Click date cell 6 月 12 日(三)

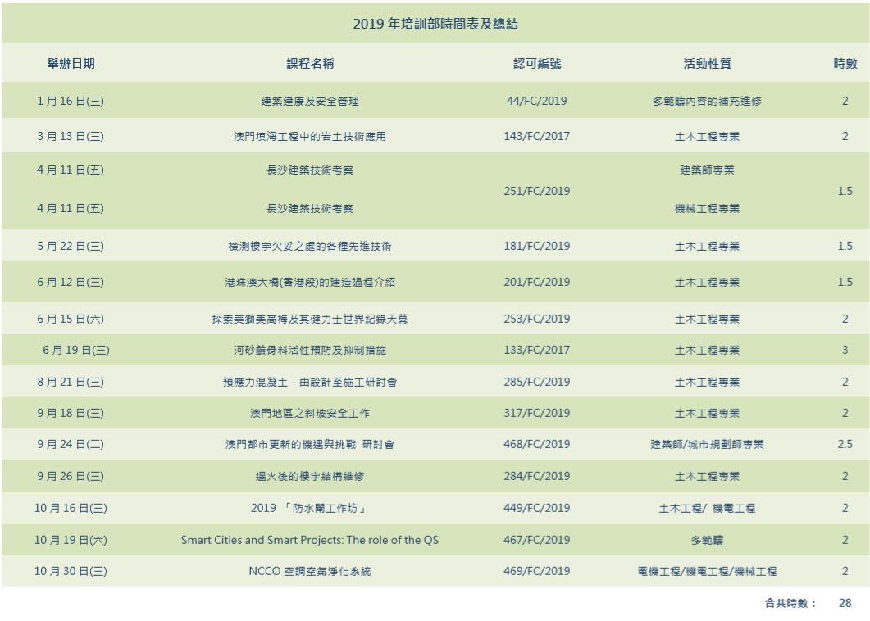click(71, 282)
